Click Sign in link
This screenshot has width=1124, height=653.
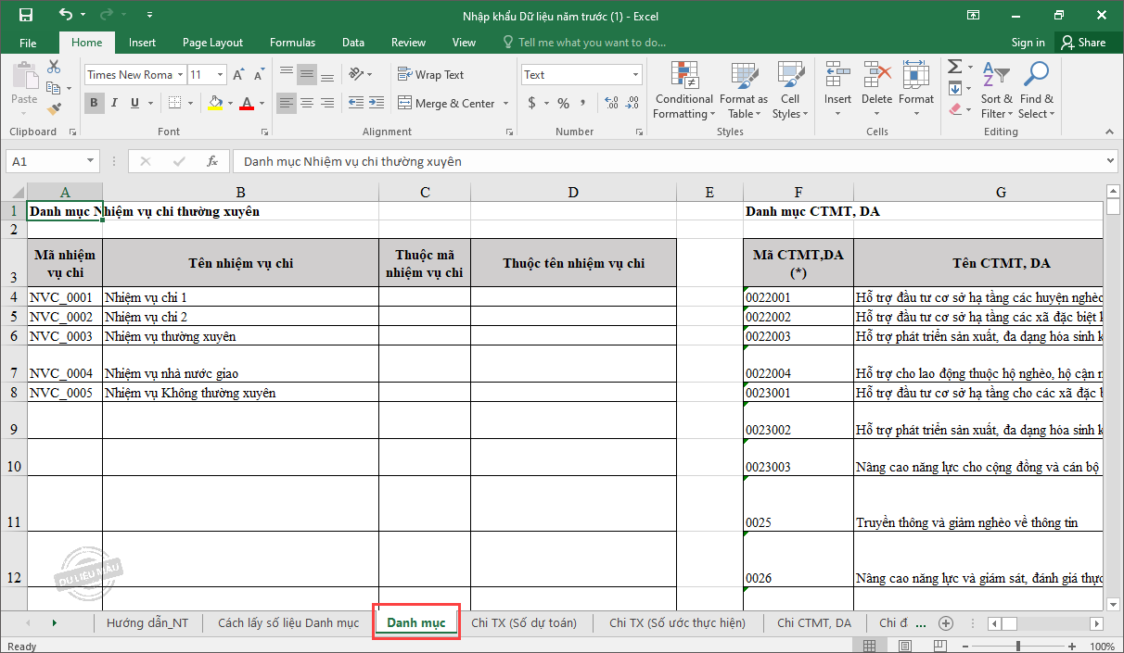pos(1028,43)
